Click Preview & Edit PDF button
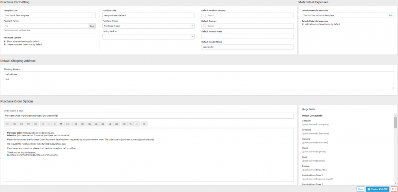The height and width of the screenshot is (192, 398). pyautogui.click(x=377, y=189)
